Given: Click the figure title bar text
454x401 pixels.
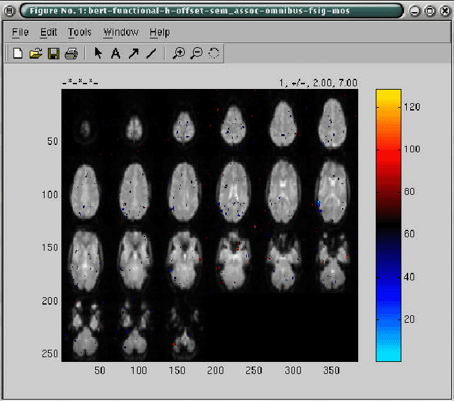Looking at the screenshot, I should [190, 11].
